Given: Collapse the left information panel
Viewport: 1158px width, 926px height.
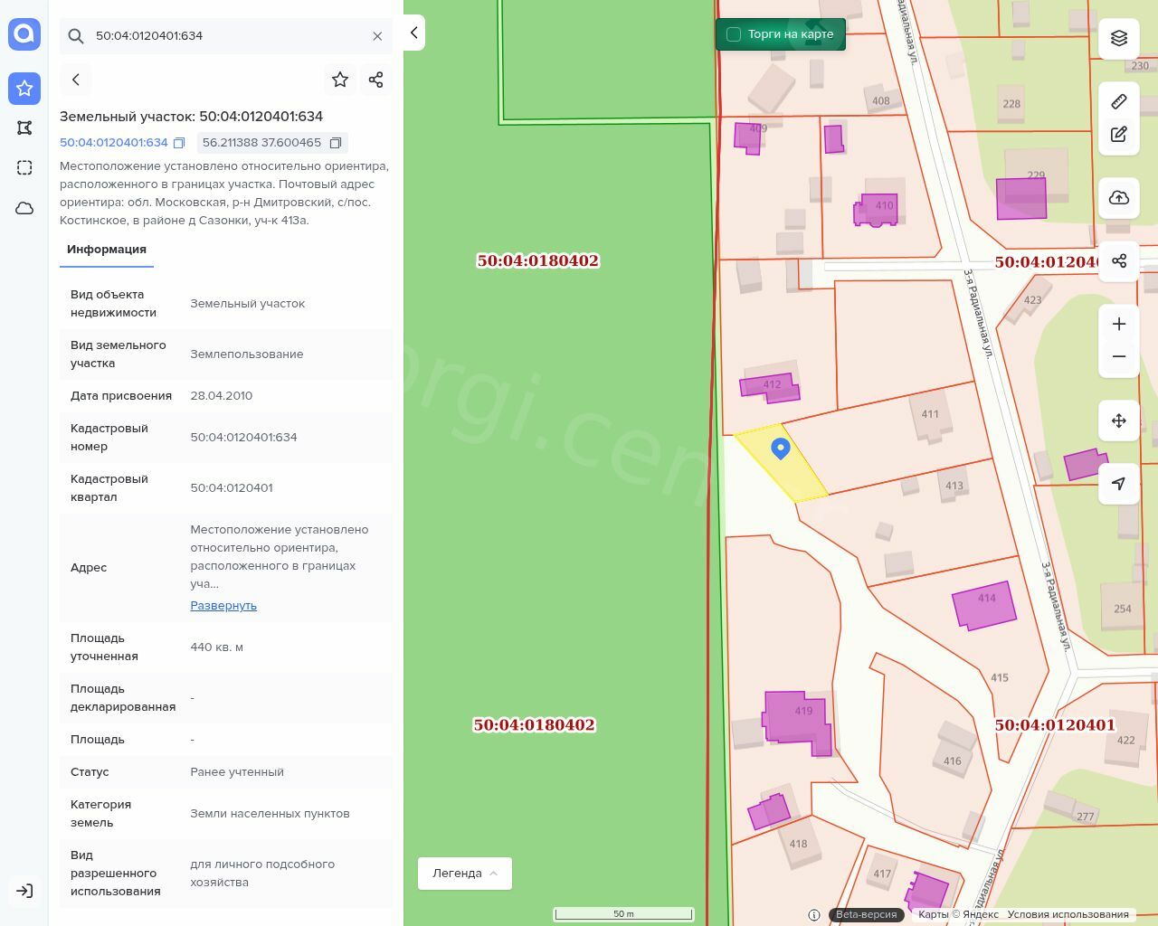Looking at the screenshot, I should [413, 33].
